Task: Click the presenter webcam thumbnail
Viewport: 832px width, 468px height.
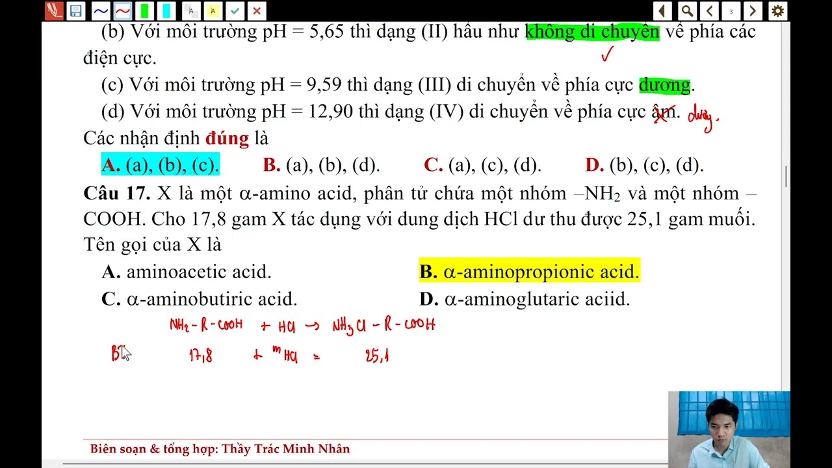Action: click(x=729, y=429)
